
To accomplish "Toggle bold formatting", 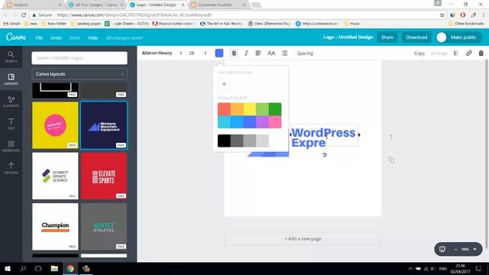I will [234, 53].
